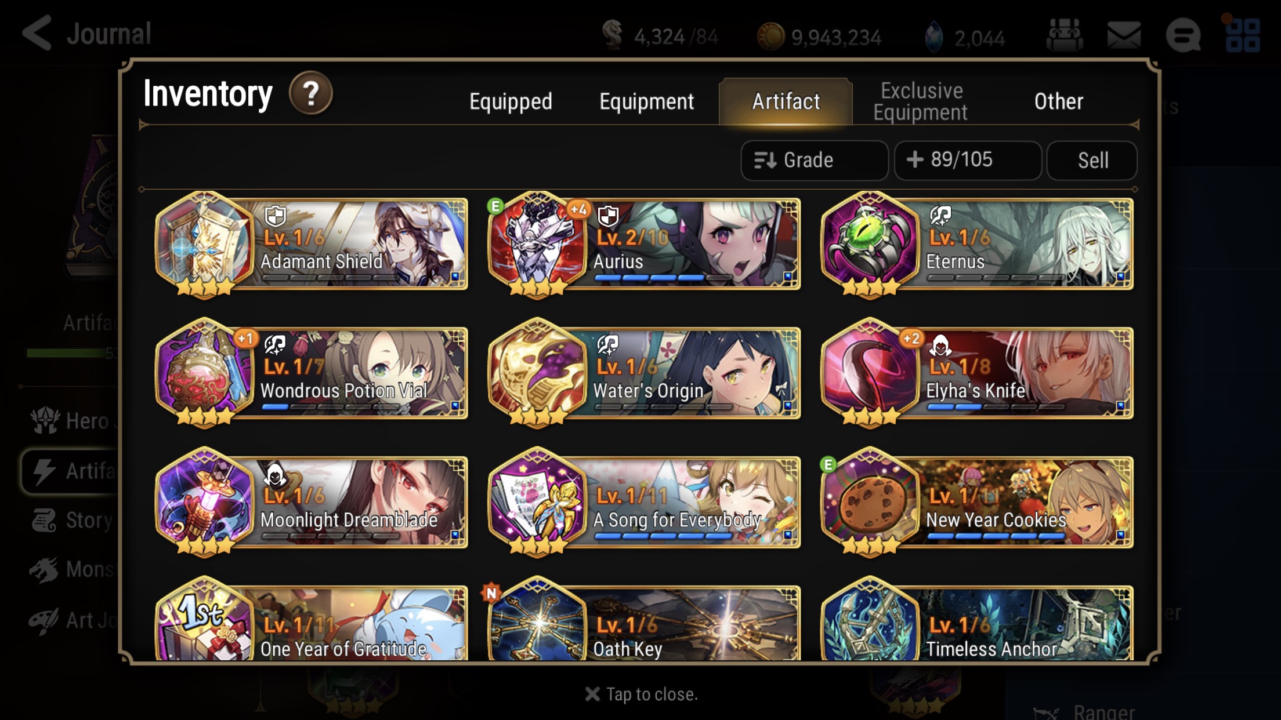Select the Aurius artifact icon

(538, 245)
